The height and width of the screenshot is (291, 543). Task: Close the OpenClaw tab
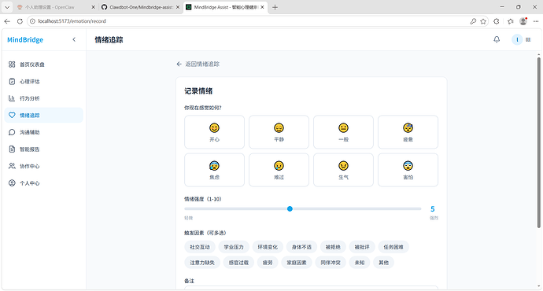(93, 7)
